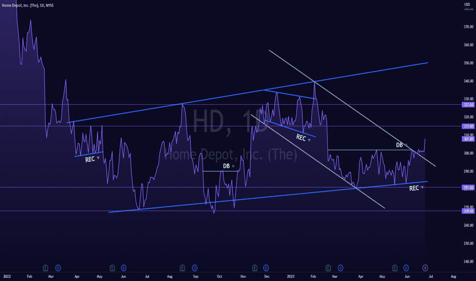Click the Oct label on time axis

point(219,276)
